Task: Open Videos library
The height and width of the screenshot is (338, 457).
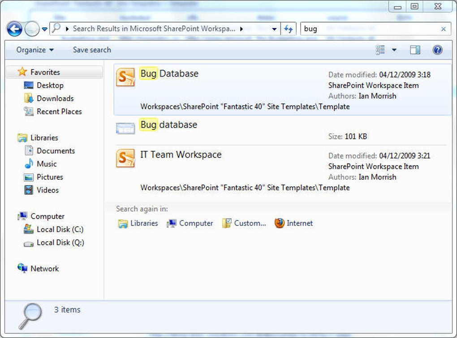Action: pyautogui.click(x=47, y=190)
